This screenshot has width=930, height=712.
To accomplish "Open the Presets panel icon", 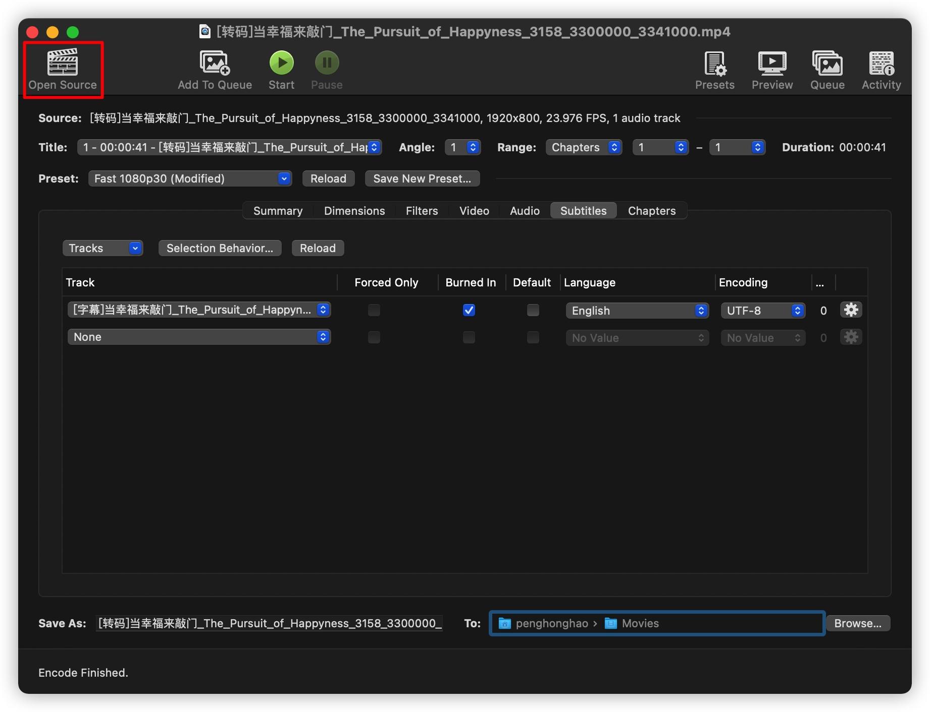I will pyautogui.click(x=715, y=63).
